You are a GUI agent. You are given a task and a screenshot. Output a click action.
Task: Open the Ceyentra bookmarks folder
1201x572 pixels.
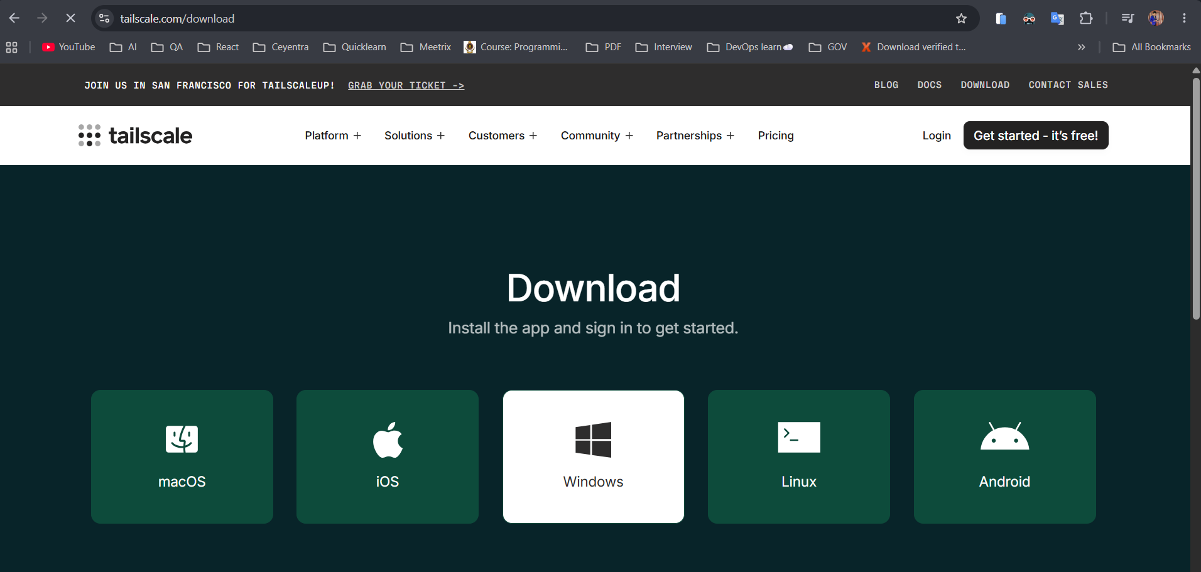point(281,47)
